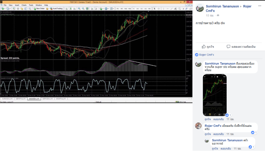The image size is (265, 151).
Task: Open the Facebook post options menu
Action: coord(260,6)
